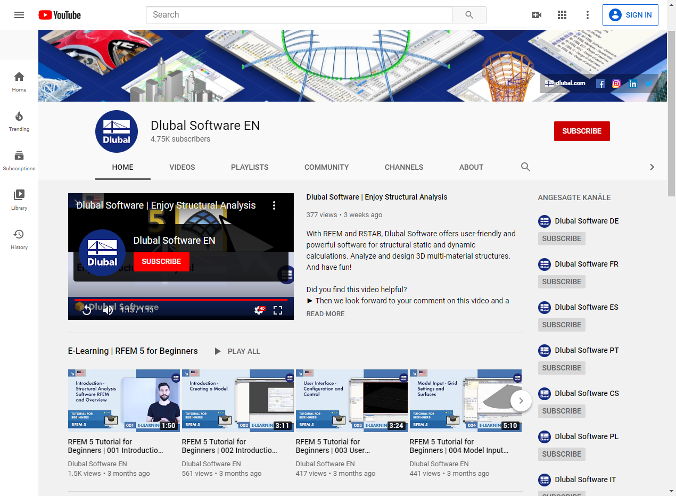Click the SIGN IN button

pyautogui.click(x=630, y=14)
